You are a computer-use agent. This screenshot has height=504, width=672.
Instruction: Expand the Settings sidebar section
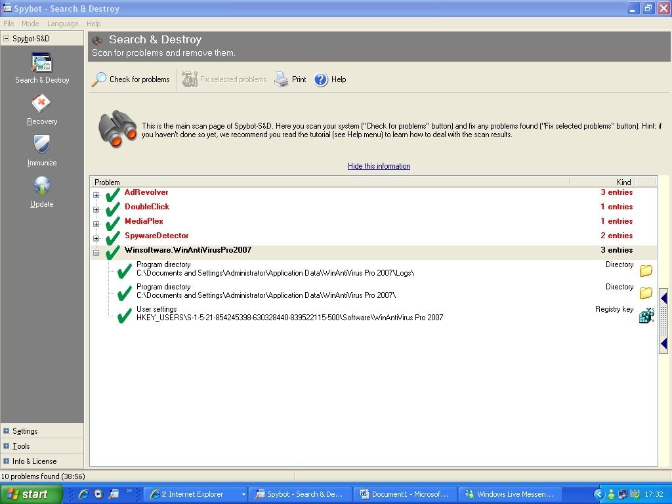click(x=6, y=430)
